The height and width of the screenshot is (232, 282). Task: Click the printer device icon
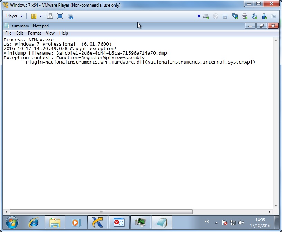click(x=245, y=16)
